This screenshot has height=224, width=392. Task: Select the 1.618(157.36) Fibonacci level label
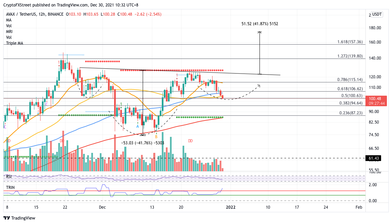[x=350, y=42]
